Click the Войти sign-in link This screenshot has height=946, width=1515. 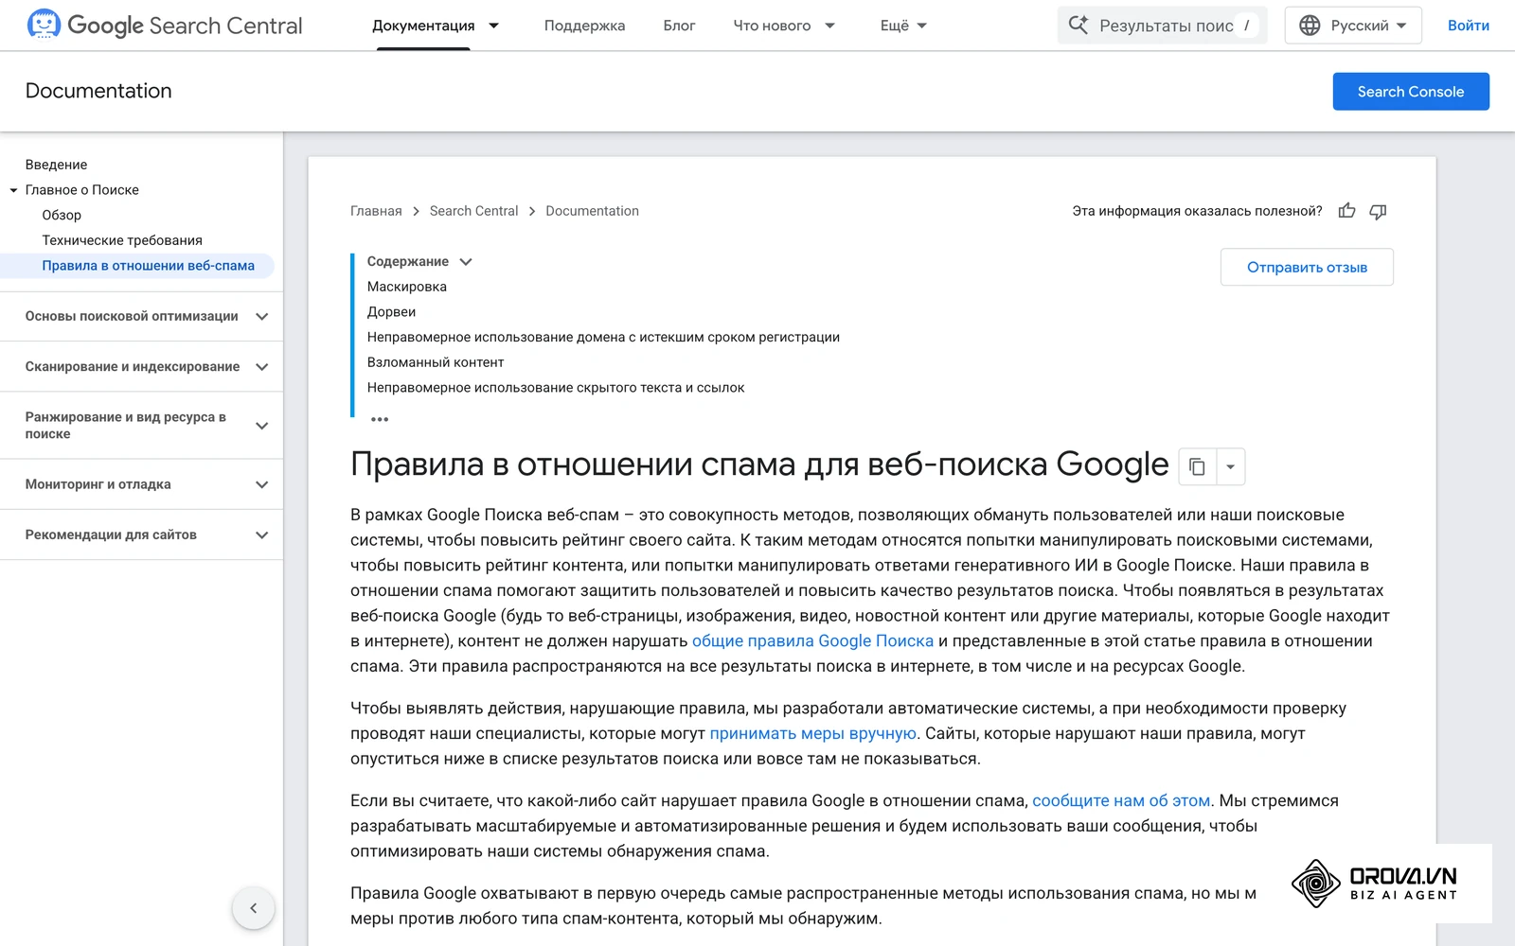1468,26
